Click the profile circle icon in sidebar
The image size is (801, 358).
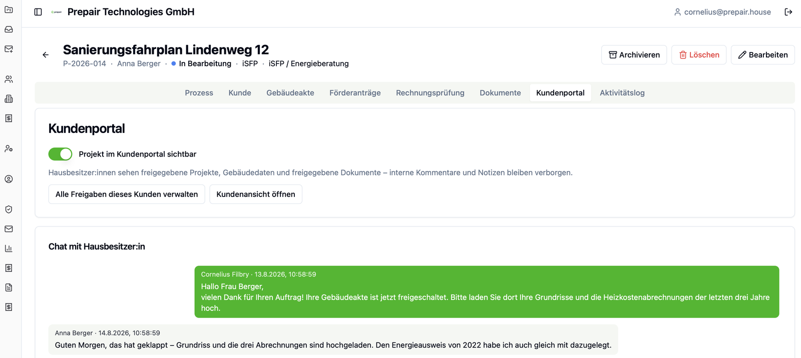point(9,179)
